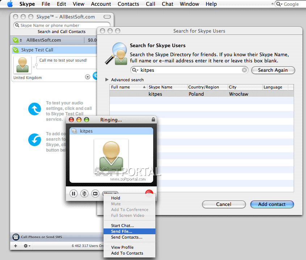Mute microphone icon in Ringing window
This screenshot has height=260, width=306.
click(x=84, y=194)
